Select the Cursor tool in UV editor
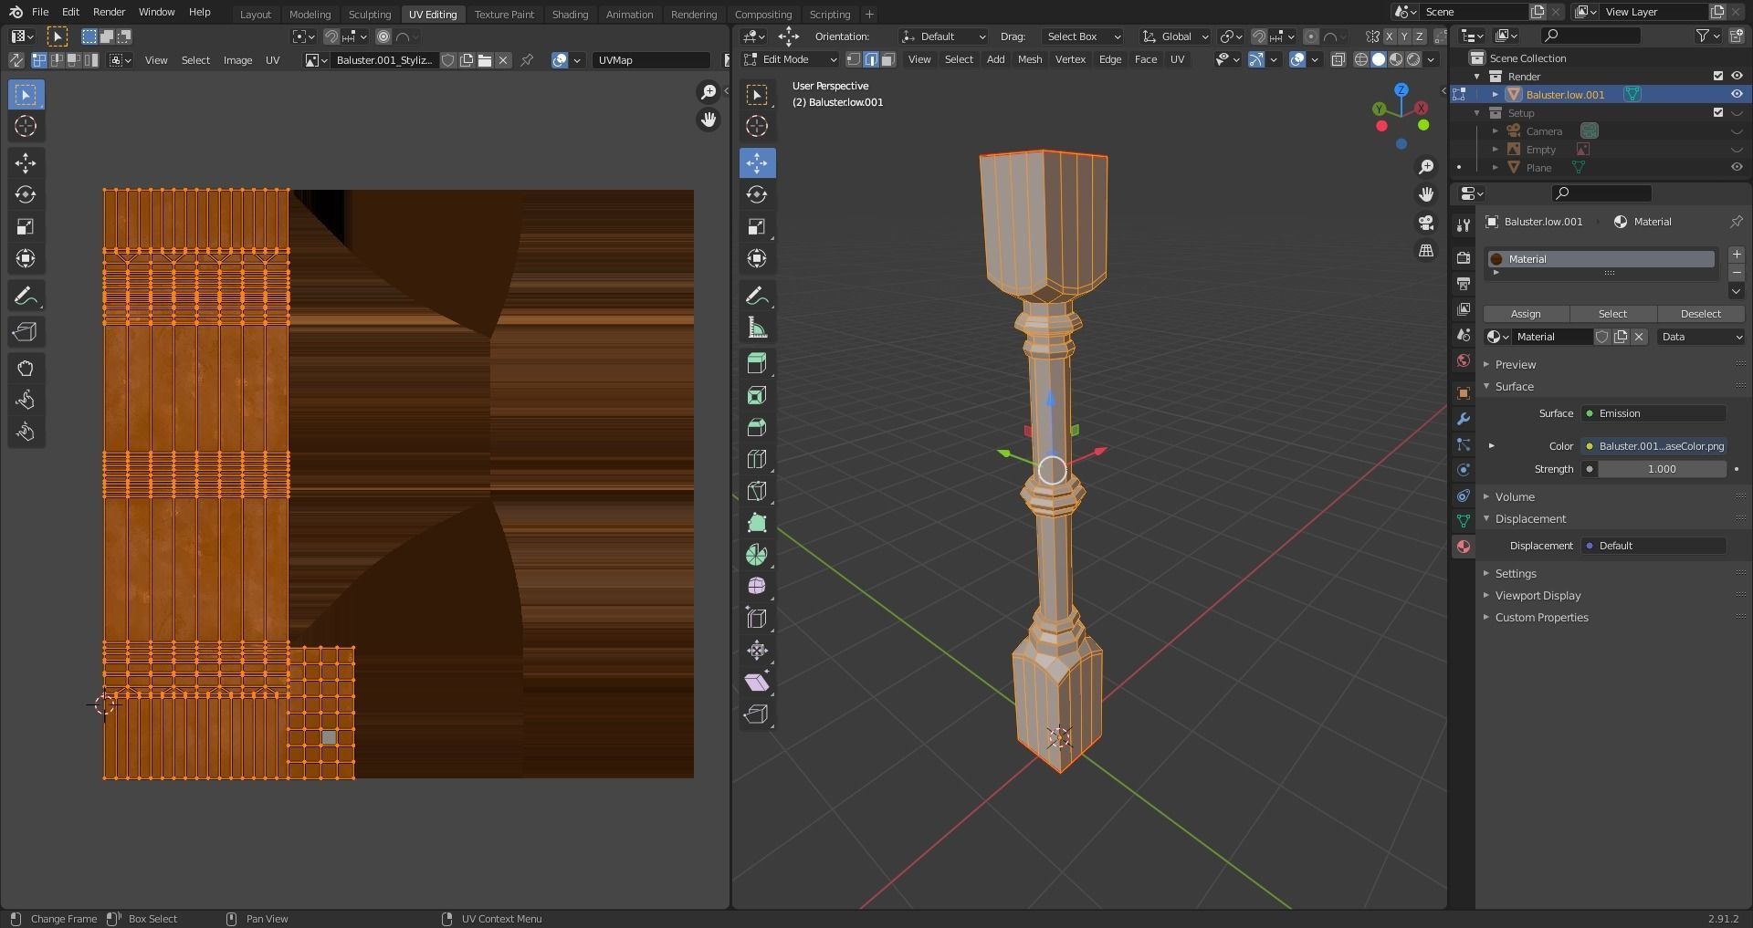1753x928 pixels. (x=26, y=126)
